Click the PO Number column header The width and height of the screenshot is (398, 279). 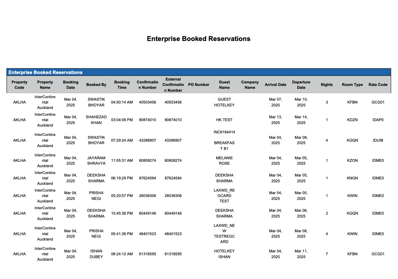[x=198, y=85]
